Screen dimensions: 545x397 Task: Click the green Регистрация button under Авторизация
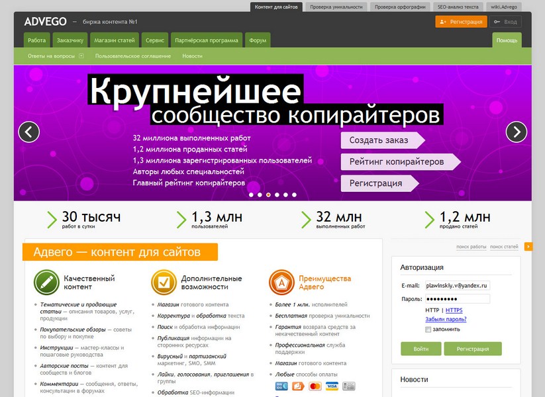coord(473,349)
